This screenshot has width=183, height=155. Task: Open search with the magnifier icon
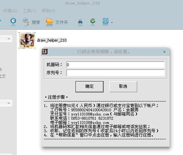tap(26, 21)
